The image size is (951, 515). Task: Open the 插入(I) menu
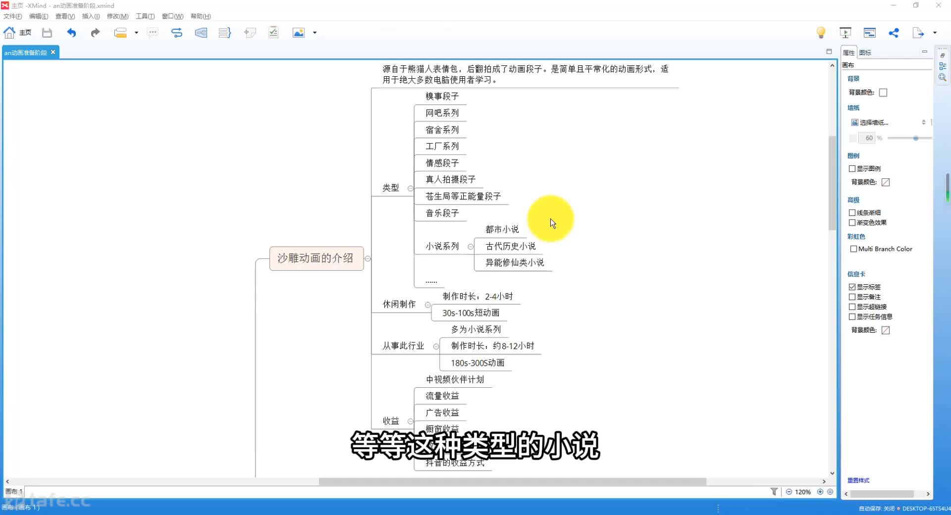click(x=91, y=16)
